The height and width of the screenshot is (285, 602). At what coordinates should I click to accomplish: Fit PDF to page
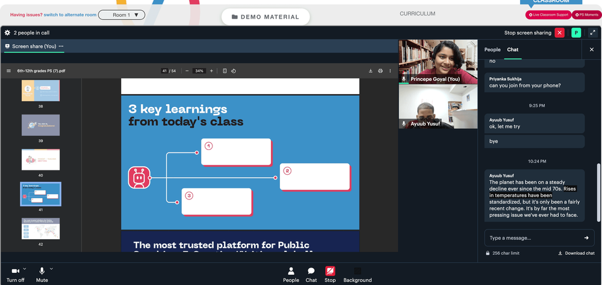(225, 70)
